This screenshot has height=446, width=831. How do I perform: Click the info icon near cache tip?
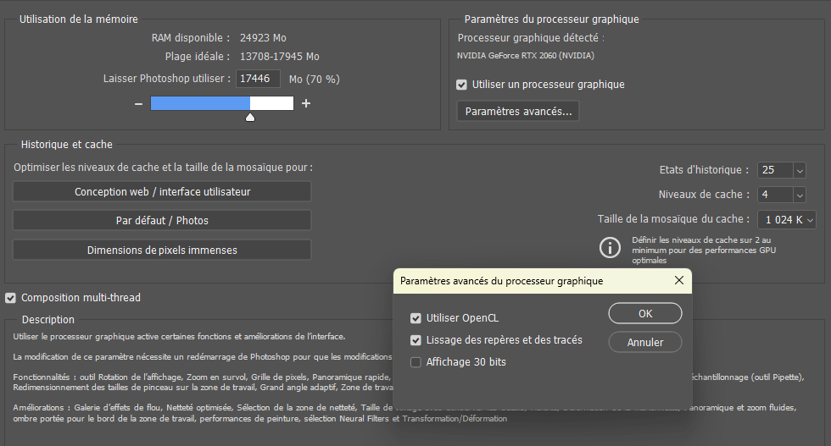click(610, 248)
